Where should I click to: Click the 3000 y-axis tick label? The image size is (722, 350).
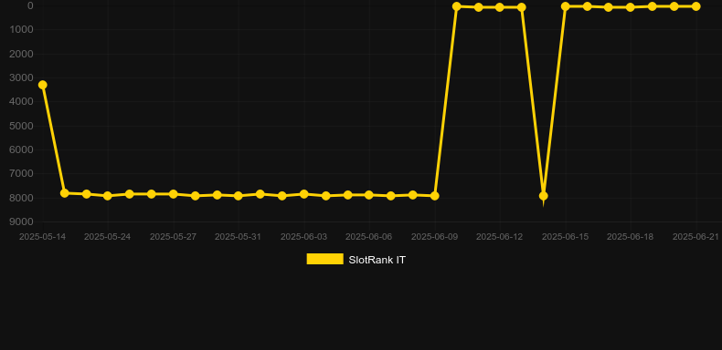coord(22,77)
